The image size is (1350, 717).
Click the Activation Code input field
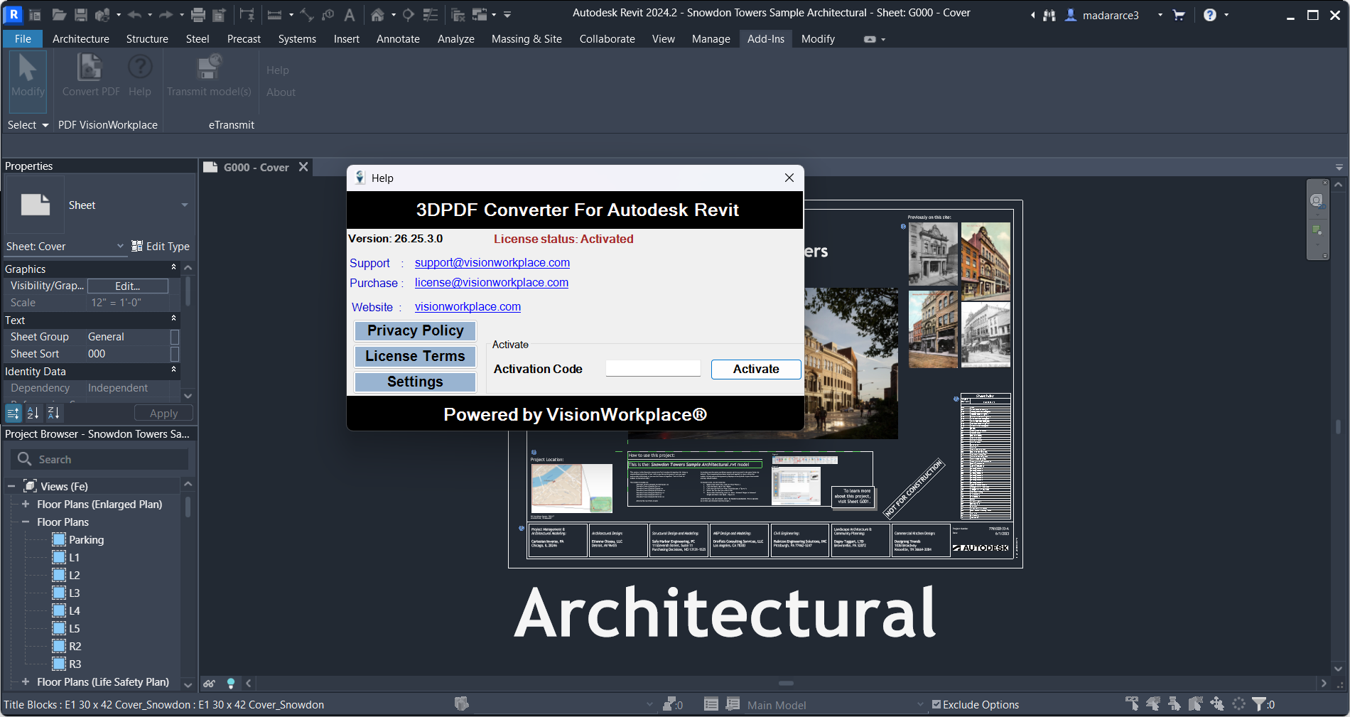click(x=653, y=368)
